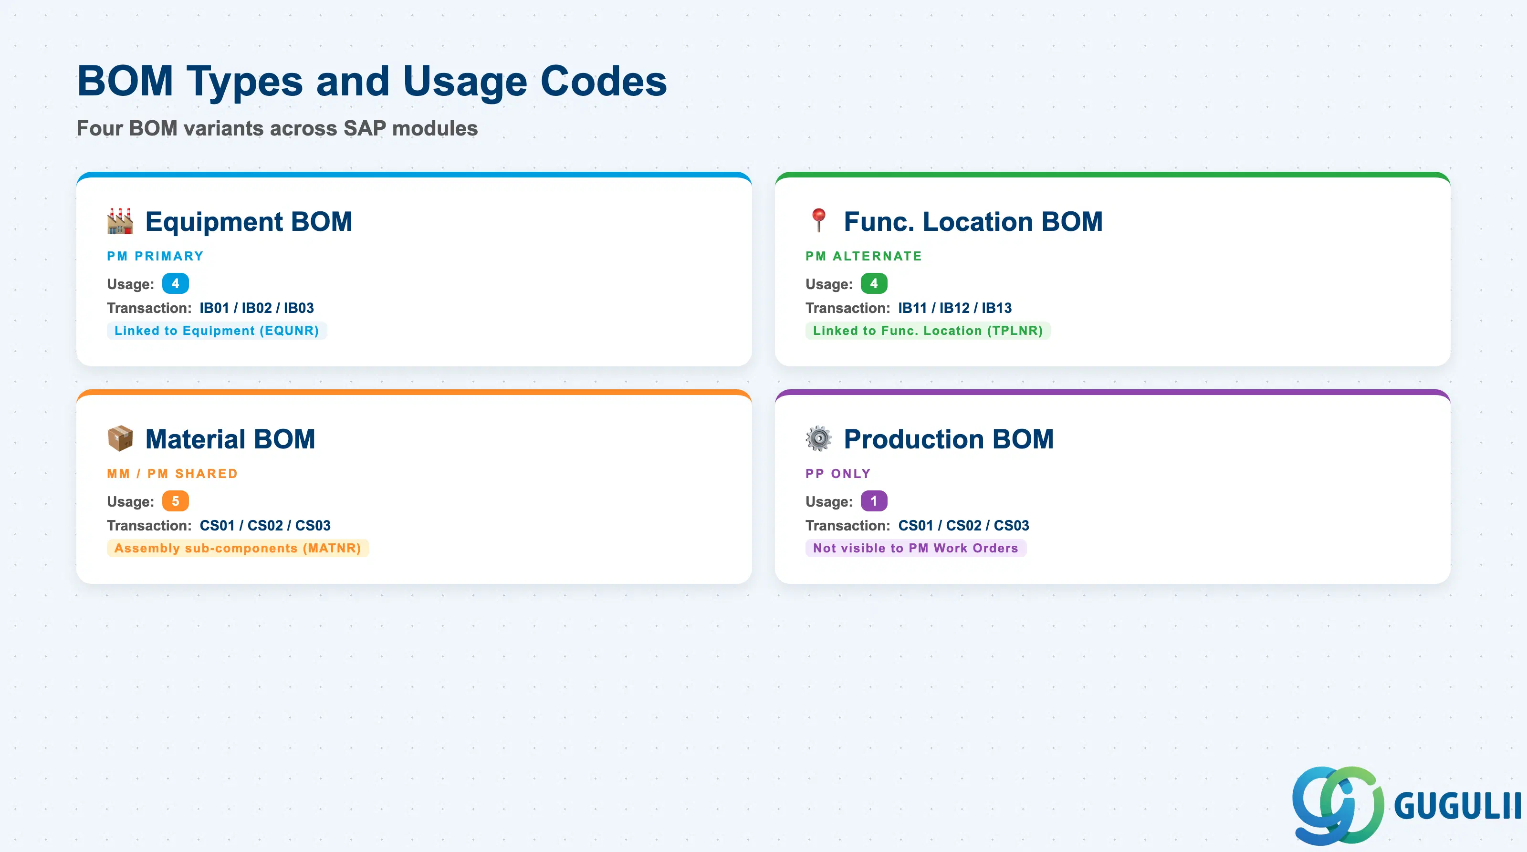Click the gear icon beside Production BOM
This screenshot has width=1527, height=852.
819,438
